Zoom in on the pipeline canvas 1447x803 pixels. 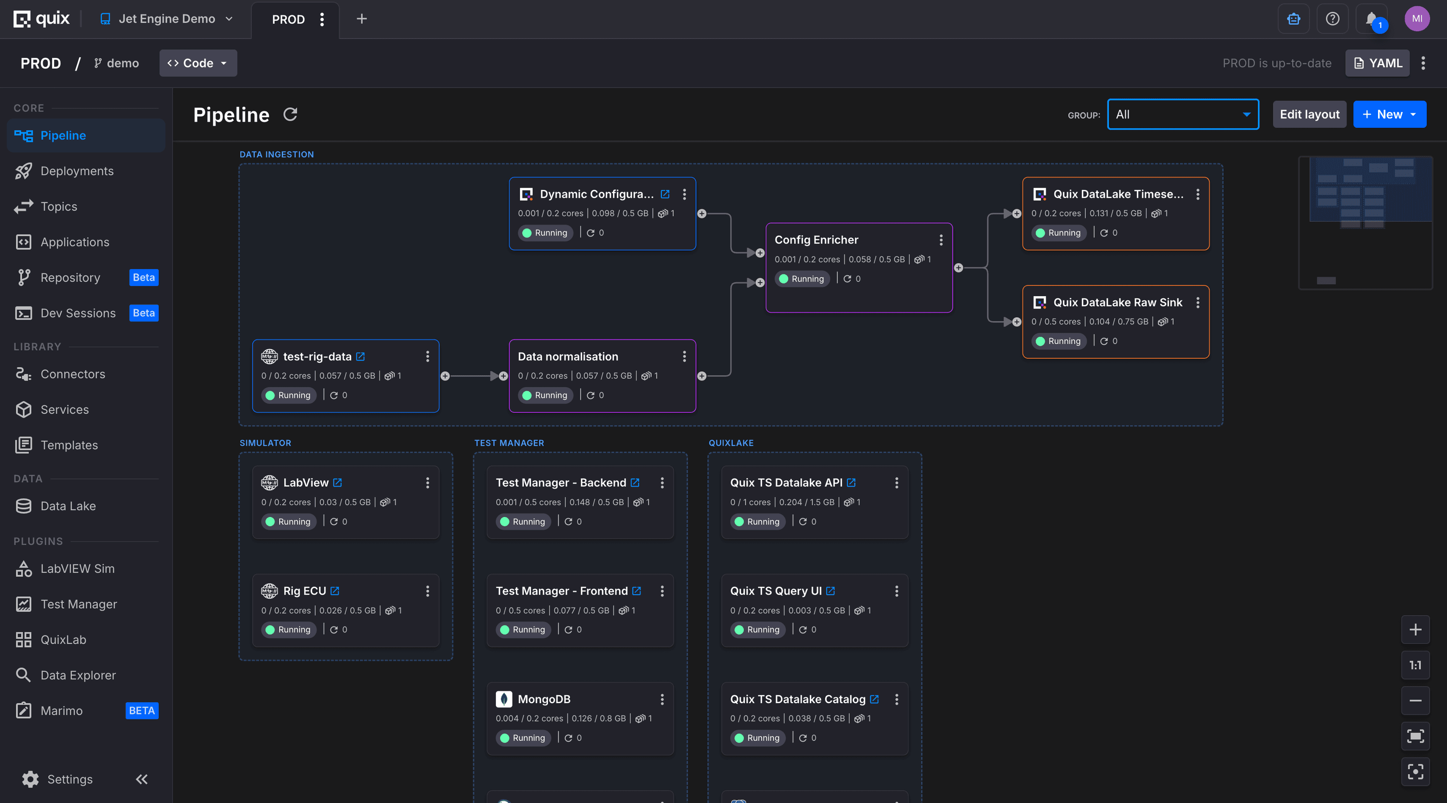click(x=1415, y=629)
